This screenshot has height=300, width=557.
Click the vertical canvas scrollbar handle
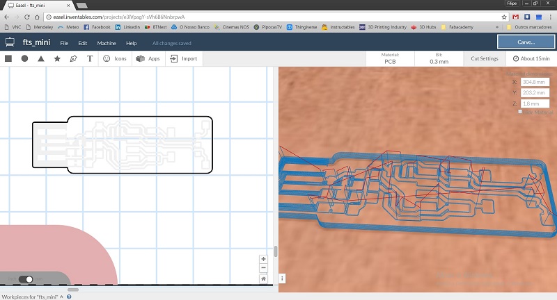click(276, 251)
